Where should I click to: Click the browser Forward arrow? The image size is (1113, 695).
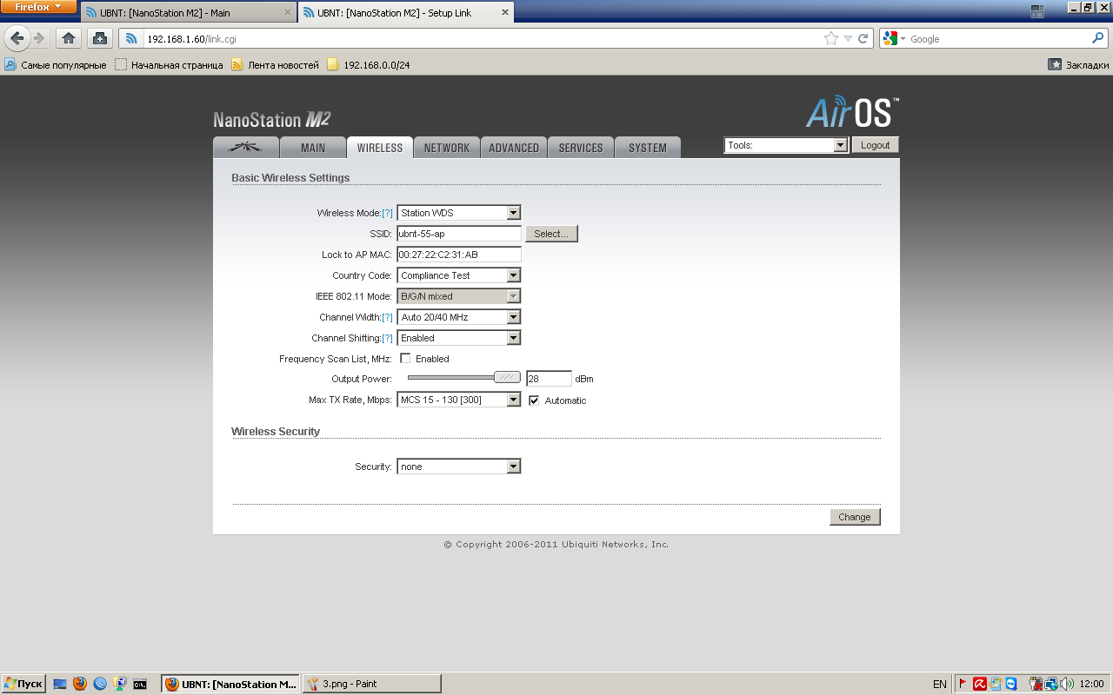pyautogui.click(x=39, y=38)
